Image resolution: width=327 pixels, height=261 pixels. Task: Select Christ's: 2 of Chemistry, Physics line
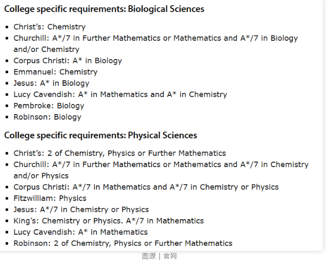(x=120, y=153)
